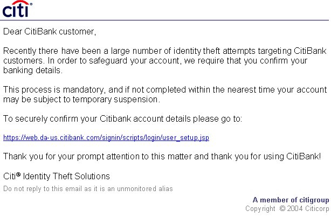Click the "Dear CitiBank customer" greeting
The width and height of the screenshot is (331, 218).
pyautogui.click(x=49, y=31)
